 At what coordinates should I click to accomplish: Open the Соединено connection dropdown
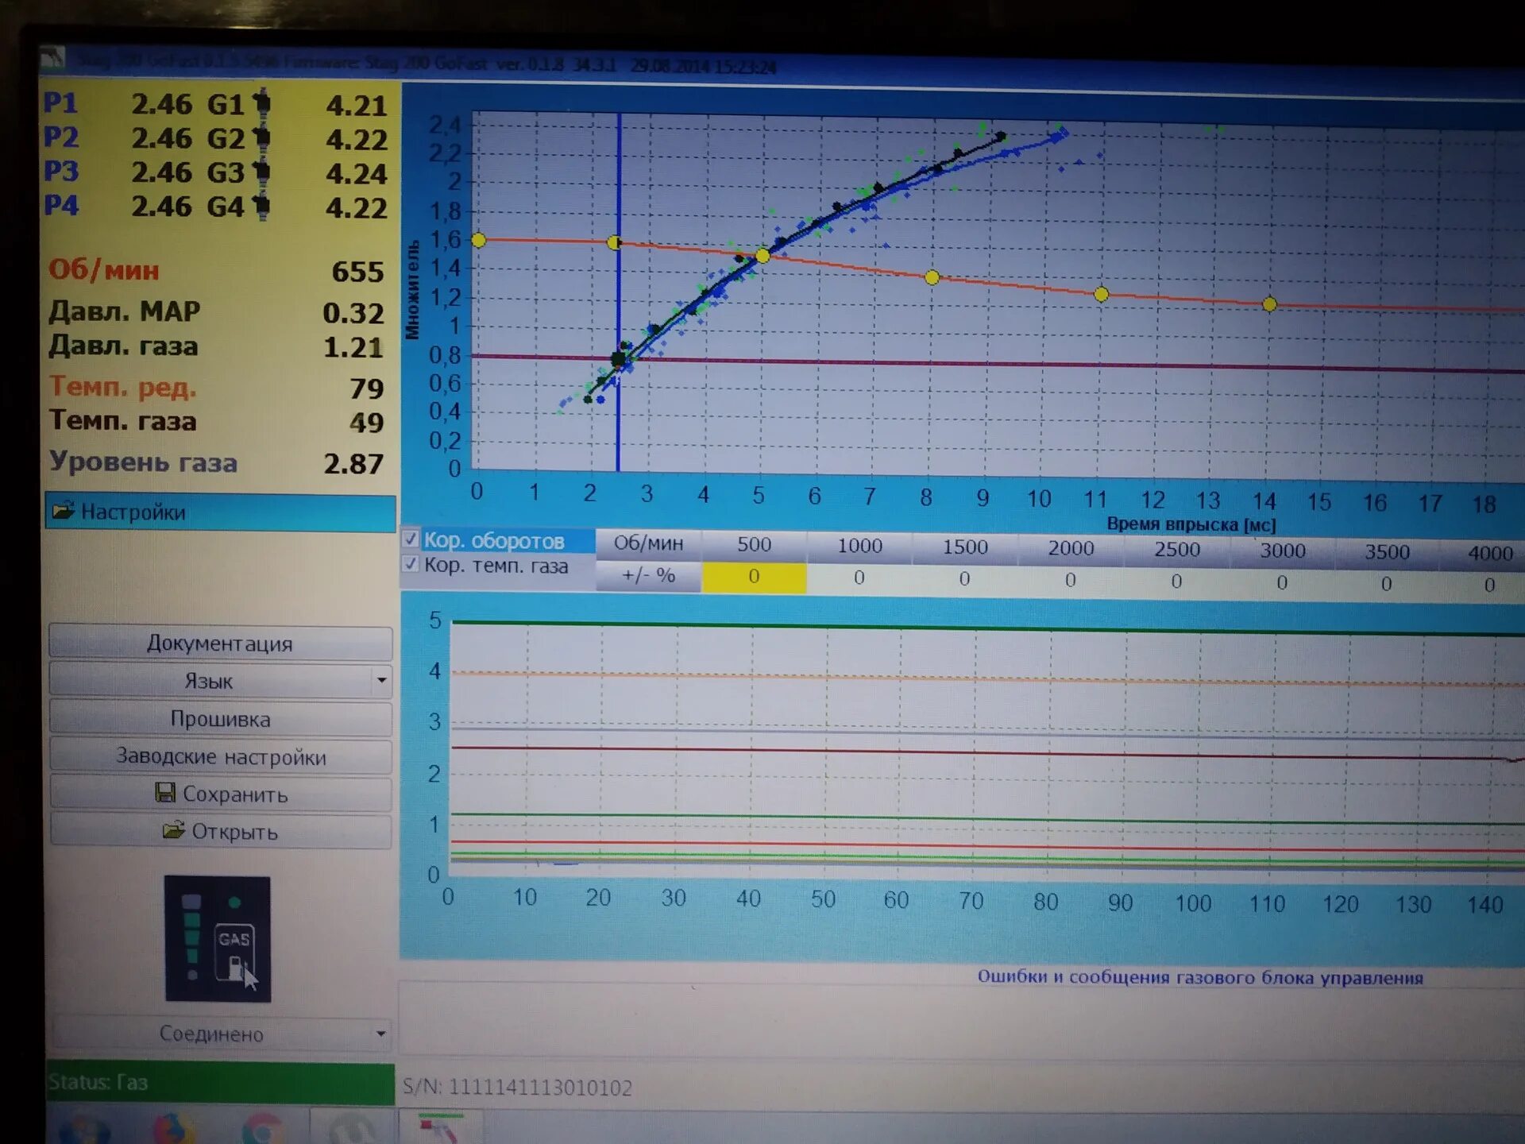click(x=380, y=1034)
